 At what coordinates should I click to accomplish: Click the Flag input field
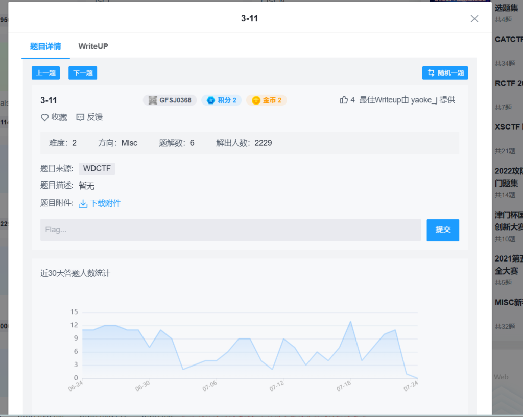tap(230, 230)
